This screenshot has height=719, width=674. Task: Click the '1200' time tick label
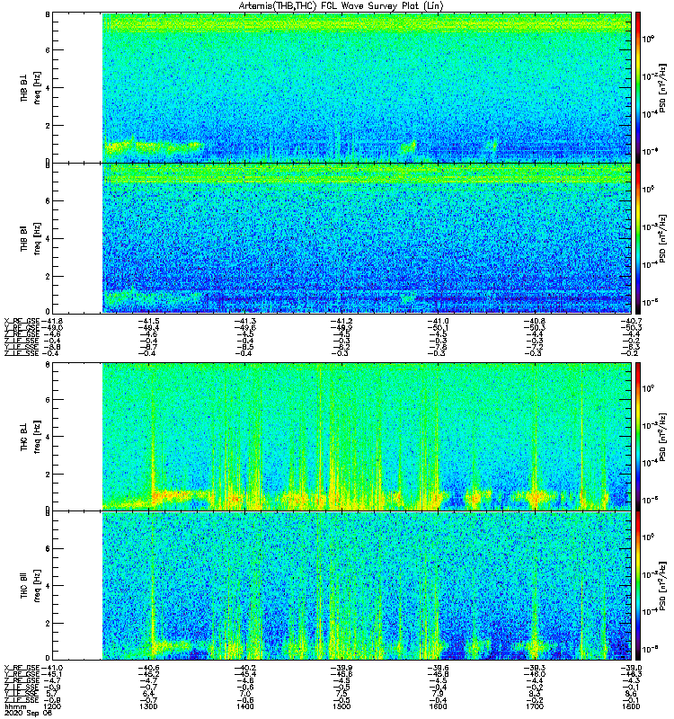(x=52, y=706)
